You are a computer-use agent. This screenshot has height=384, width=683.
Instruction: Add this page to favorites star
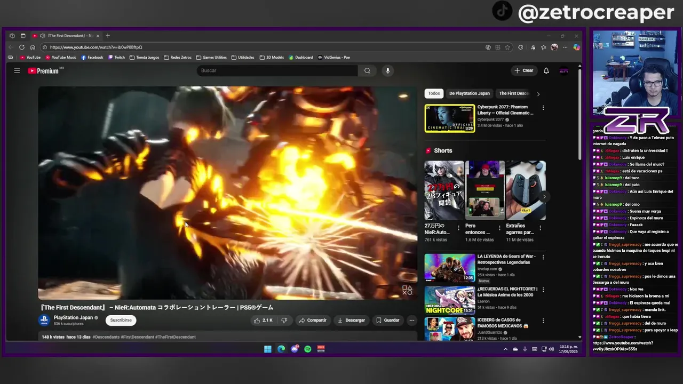(507, 47)
